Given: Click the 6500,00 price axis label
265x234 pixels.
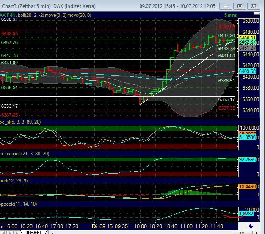Looking at the screenshot, I should coord(251,21).
